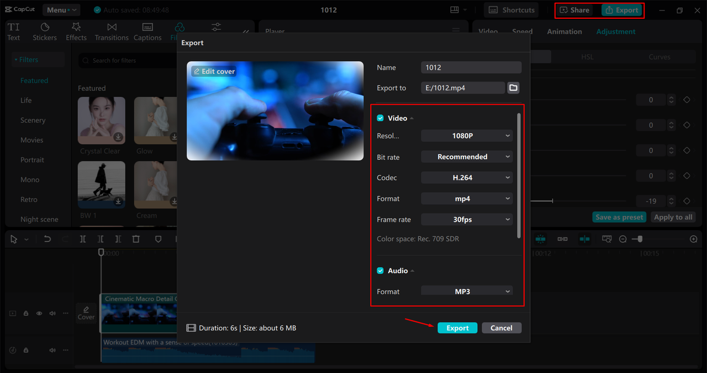This screenshot has width=707, height=373.
Task: Select the Scenery filter category
Action: point(33,120)
